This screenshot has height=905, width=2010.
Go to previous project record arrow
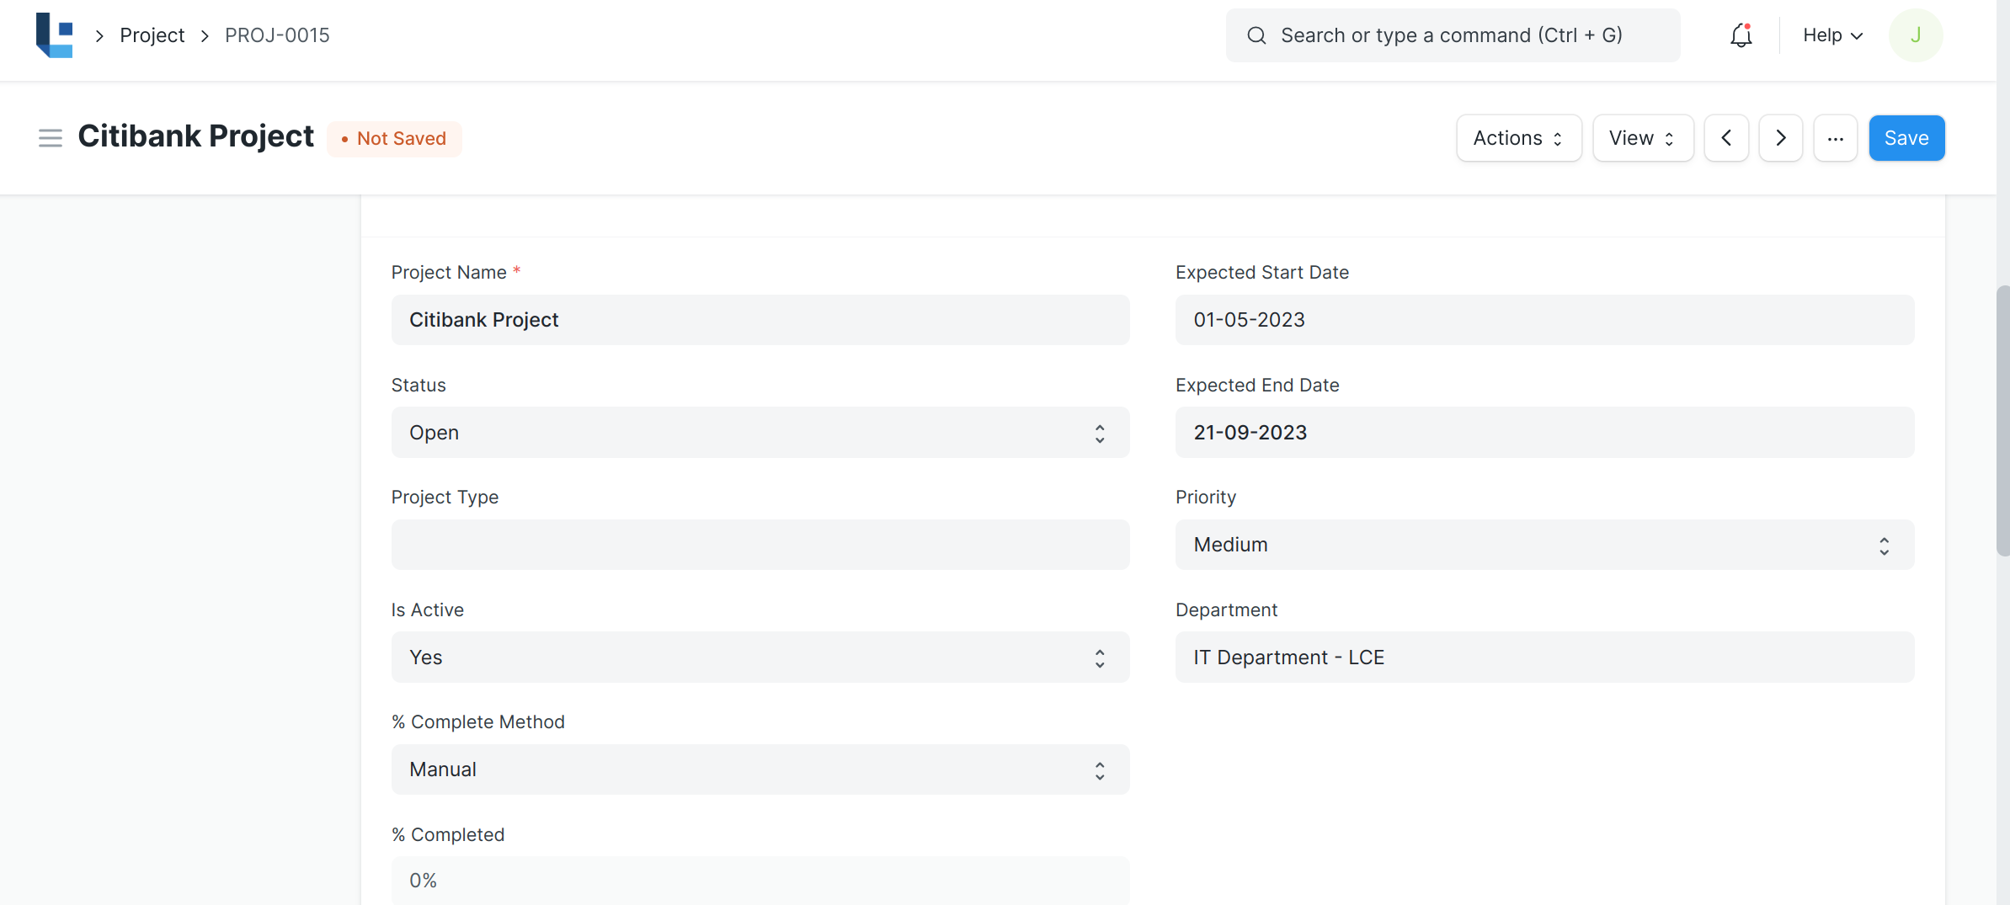1726,138
